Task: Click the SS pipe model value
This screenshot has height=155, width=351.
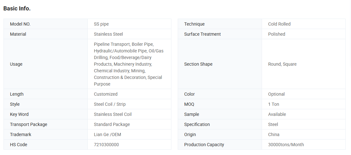Action: click(x=101, y=24)
